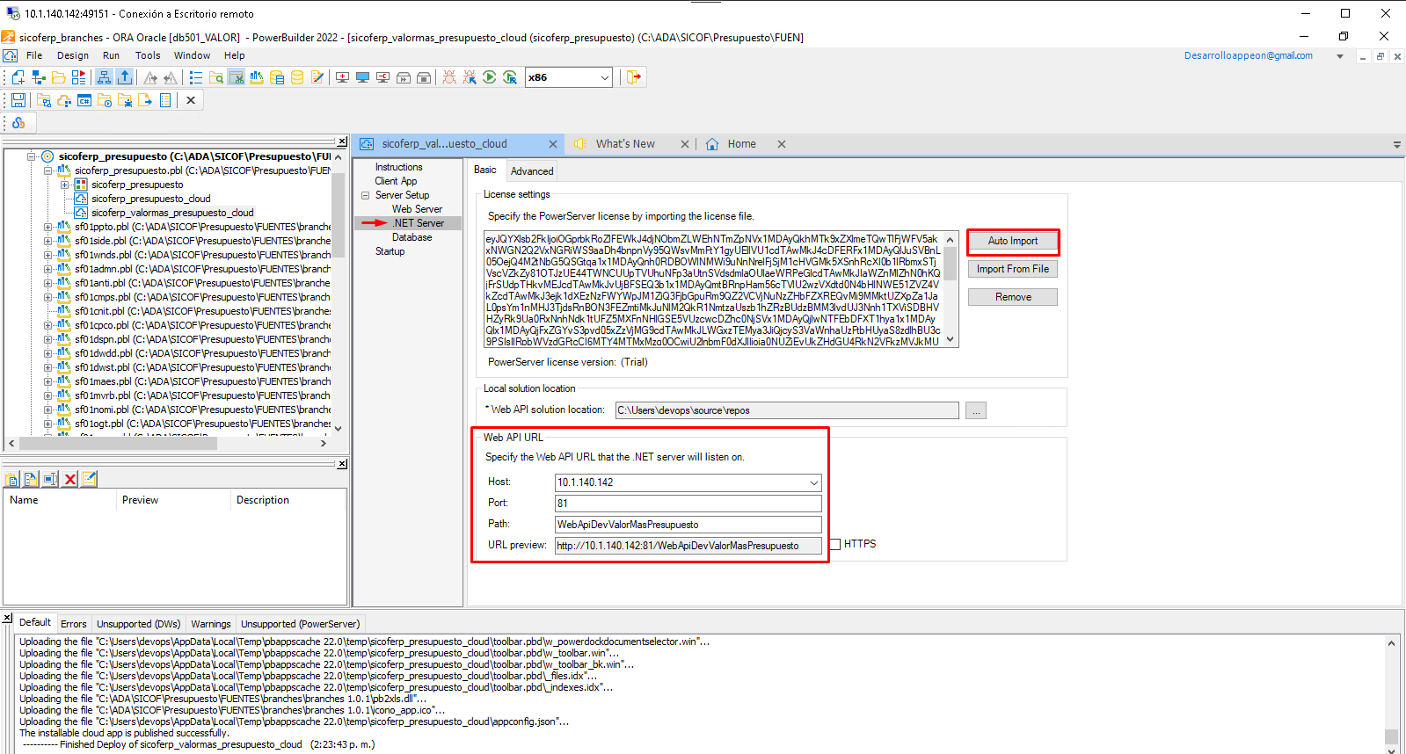Click the Open folder icon in toolbar
This screenshot has height=754, width=1406.
point(59,77)
